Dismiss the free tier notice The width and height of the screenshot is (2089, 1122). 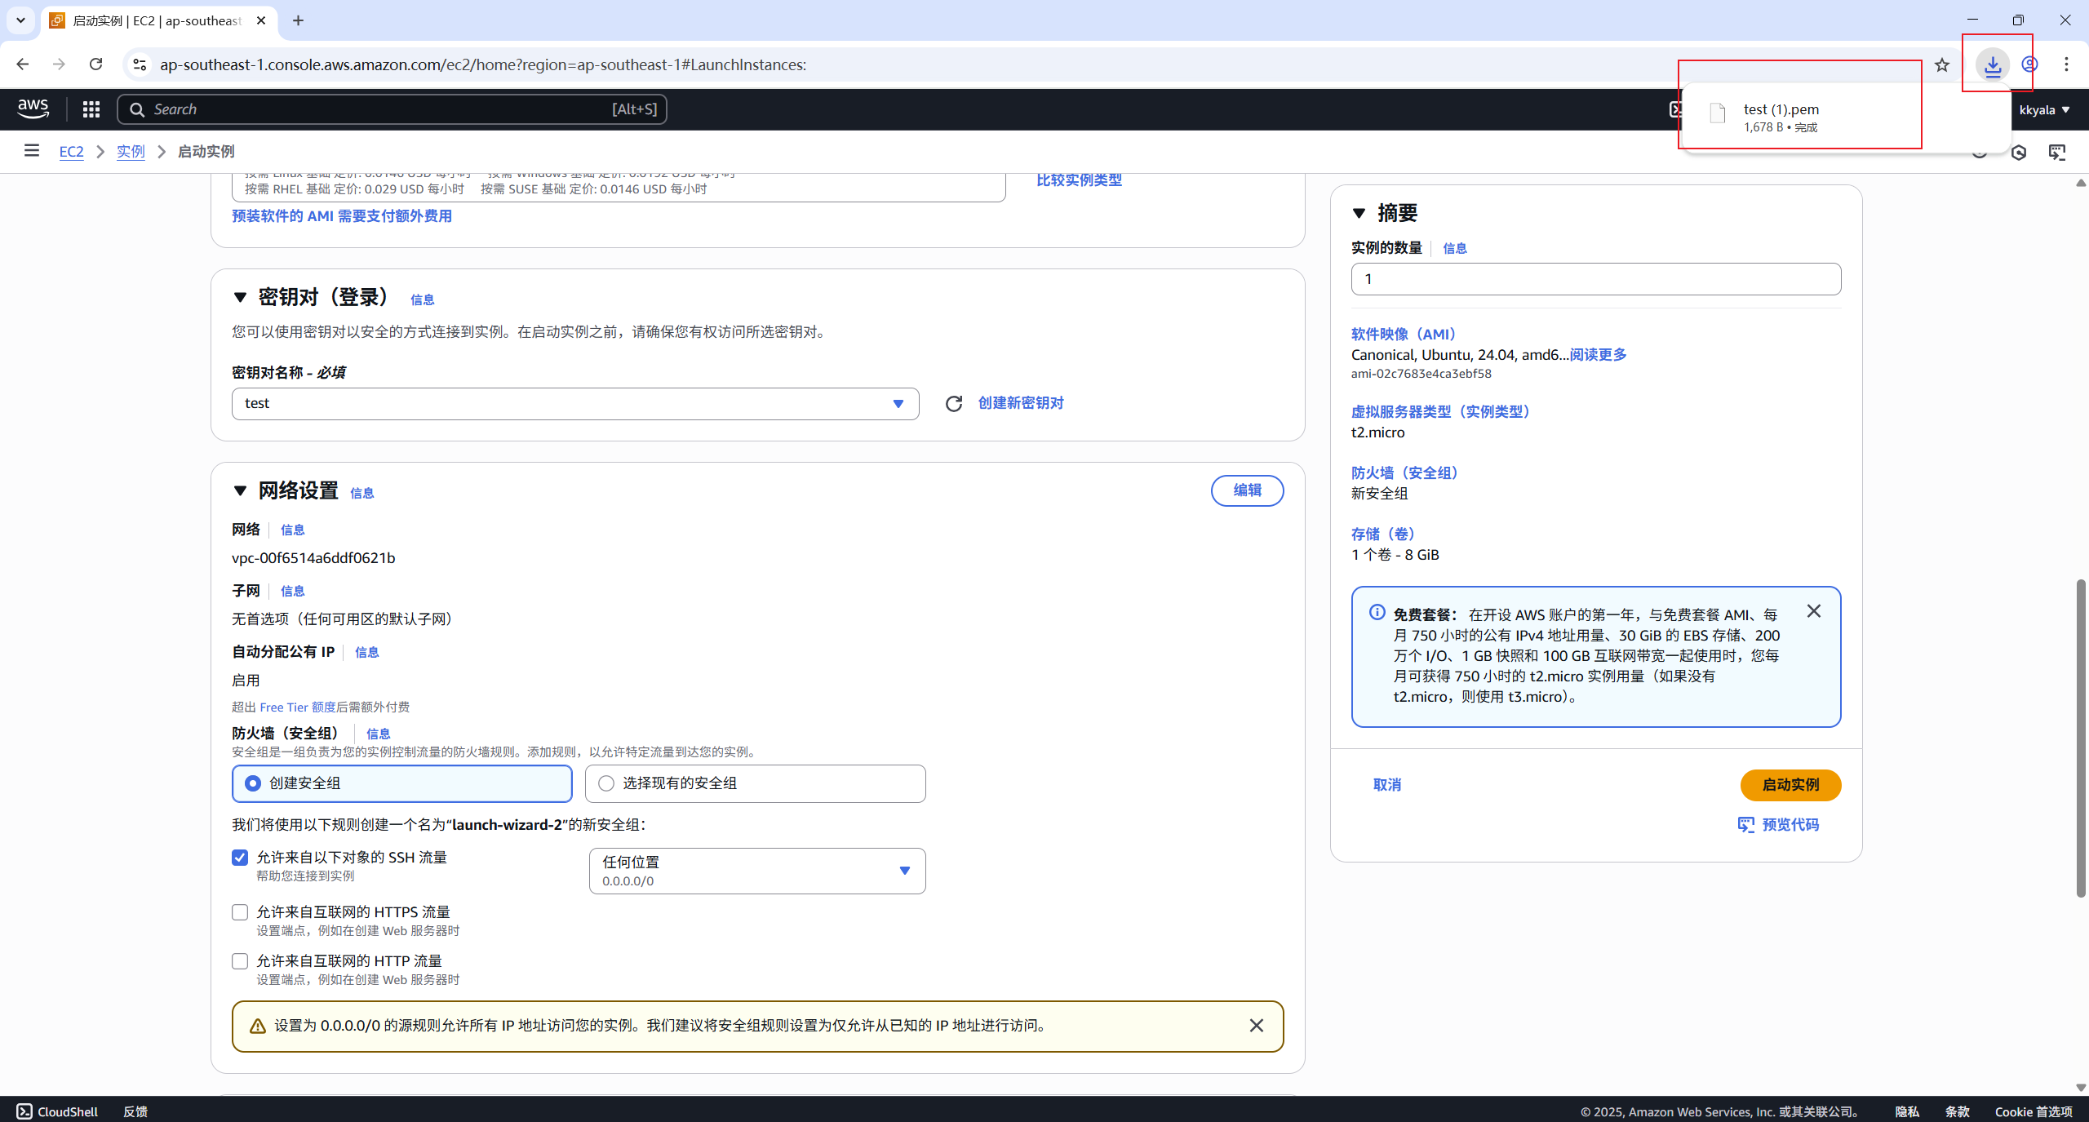1814,611
